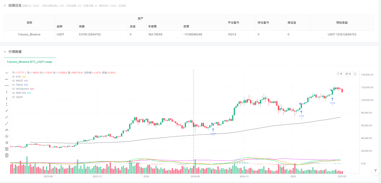Toggle visibility of the MACD indicator
This screenshot has height=183, width=381.
(x=13, y=80)
